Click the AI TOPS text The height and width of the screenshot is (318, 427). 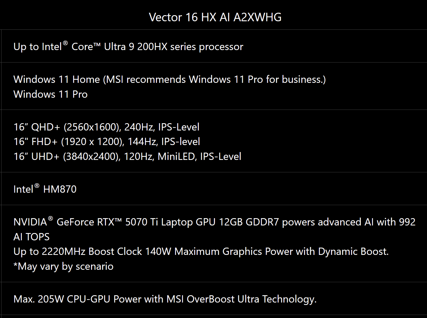[x=32, y=237]
